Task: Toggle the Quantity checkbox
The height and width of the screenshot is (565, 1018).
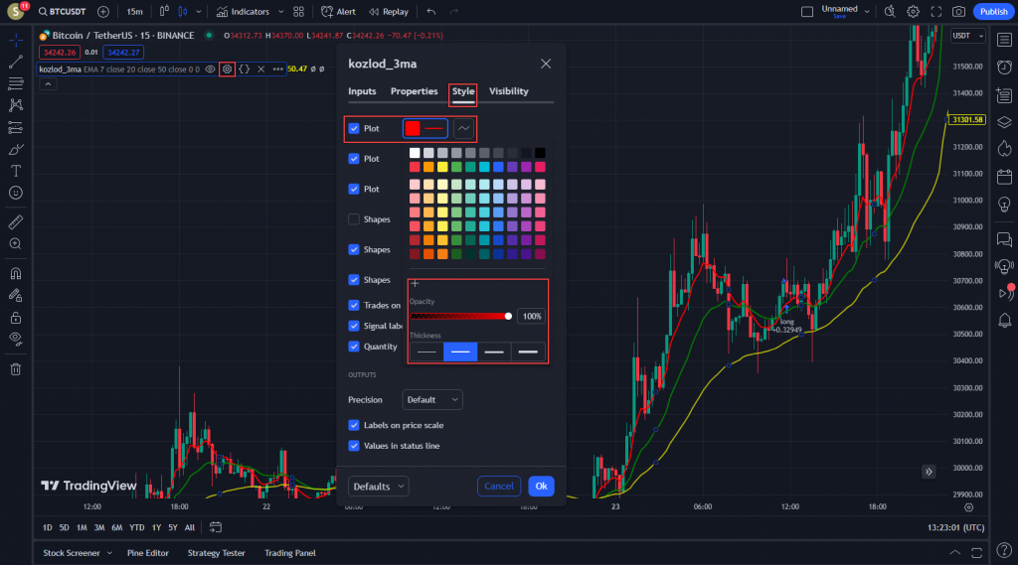Action: (x=354, y=347)
